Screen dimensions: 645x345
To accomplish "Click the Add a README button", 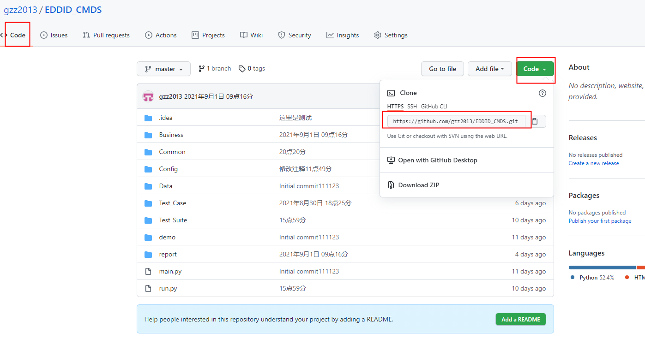I will coord(521,319).
